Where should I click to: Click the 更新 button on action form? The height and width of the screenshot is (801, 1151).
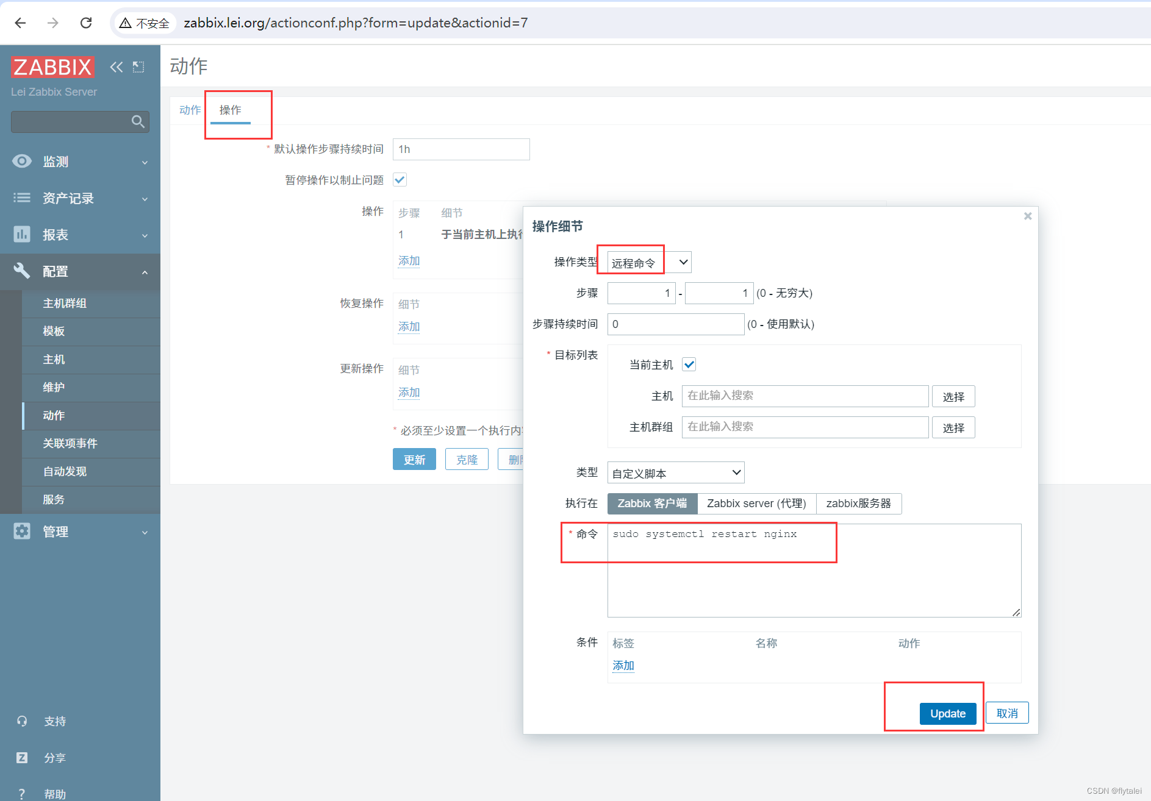point(414,459)
